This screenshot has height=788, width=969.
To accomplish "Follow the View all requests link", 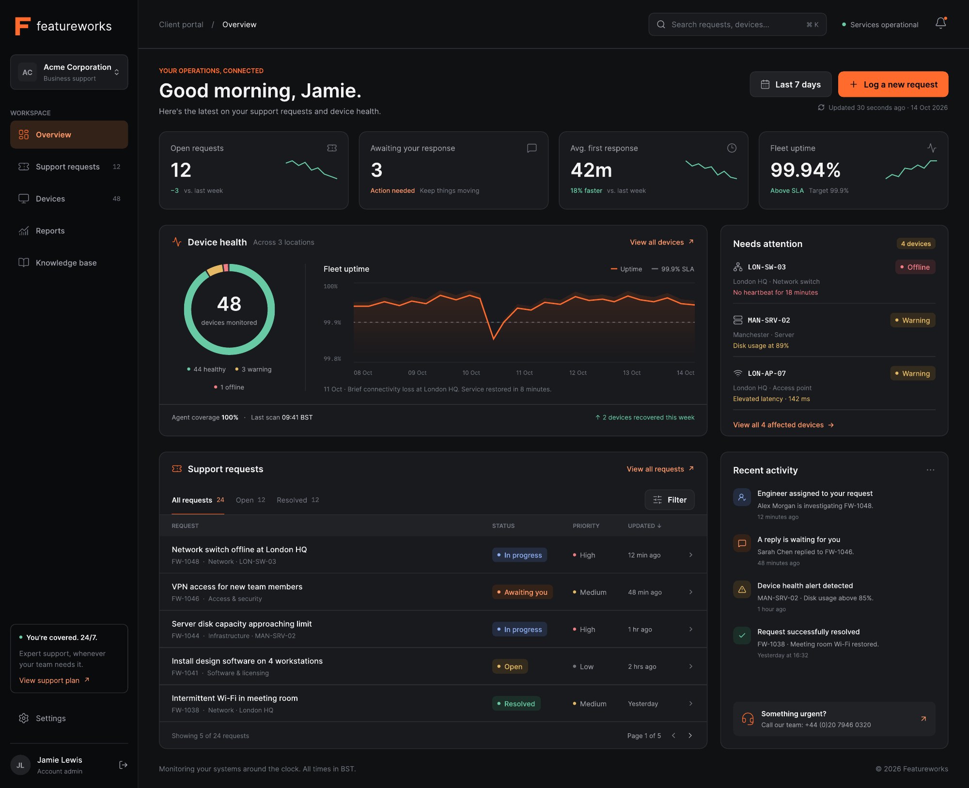I will (660, 469).
